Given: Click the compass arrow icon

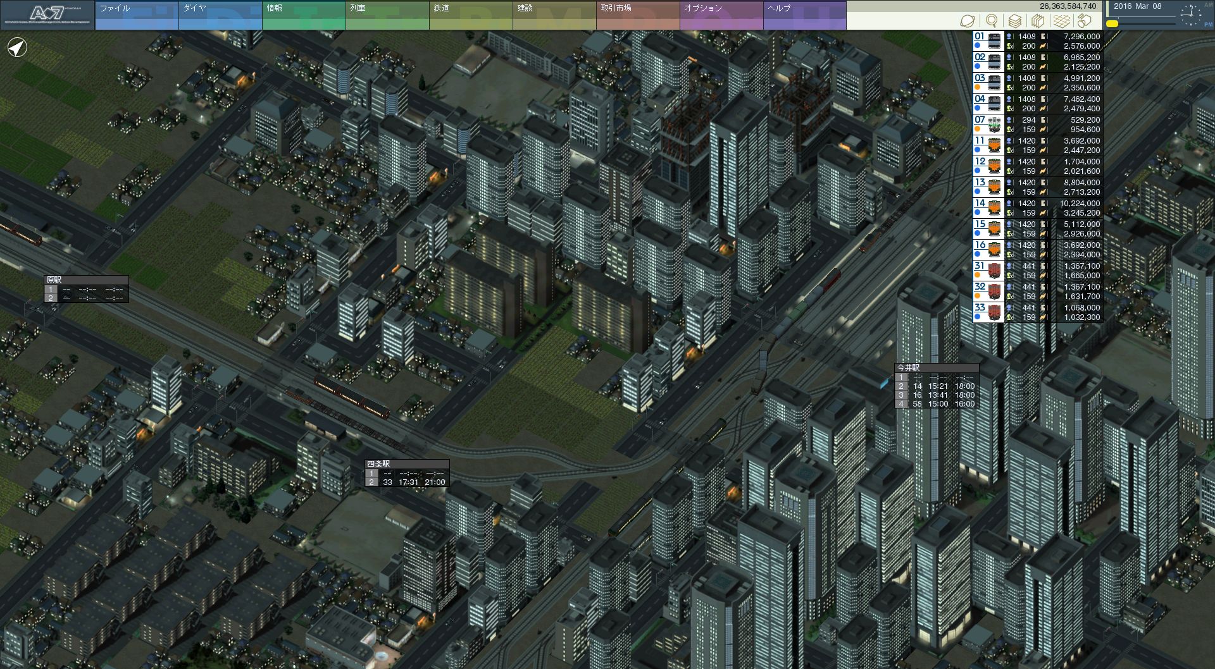Looking at the screenshot, I should tap(17, 47).
